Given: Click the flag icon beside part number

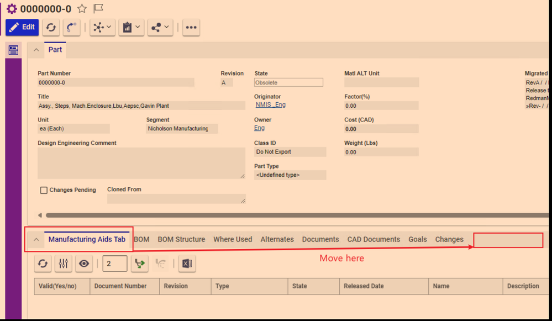Looking at the screenshot, I should (x=98, y=8).
